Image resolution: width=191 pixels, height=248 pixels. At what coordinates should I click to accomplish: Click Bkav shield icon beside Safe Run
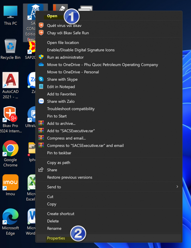tap(41, 33)
